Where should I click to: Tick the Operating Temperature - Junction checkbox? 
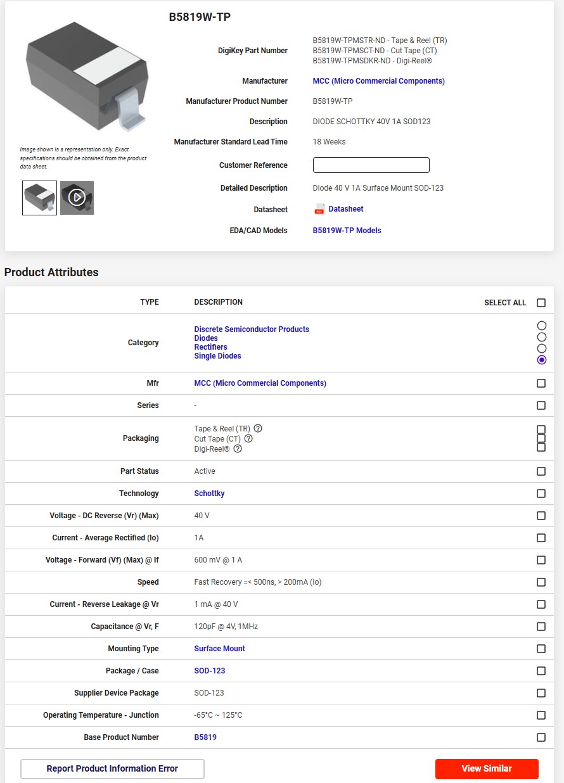click(541, 715)
